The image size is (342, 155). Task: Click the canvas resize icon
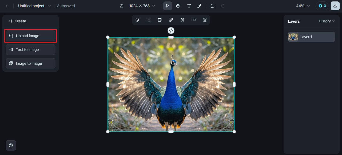121,6
